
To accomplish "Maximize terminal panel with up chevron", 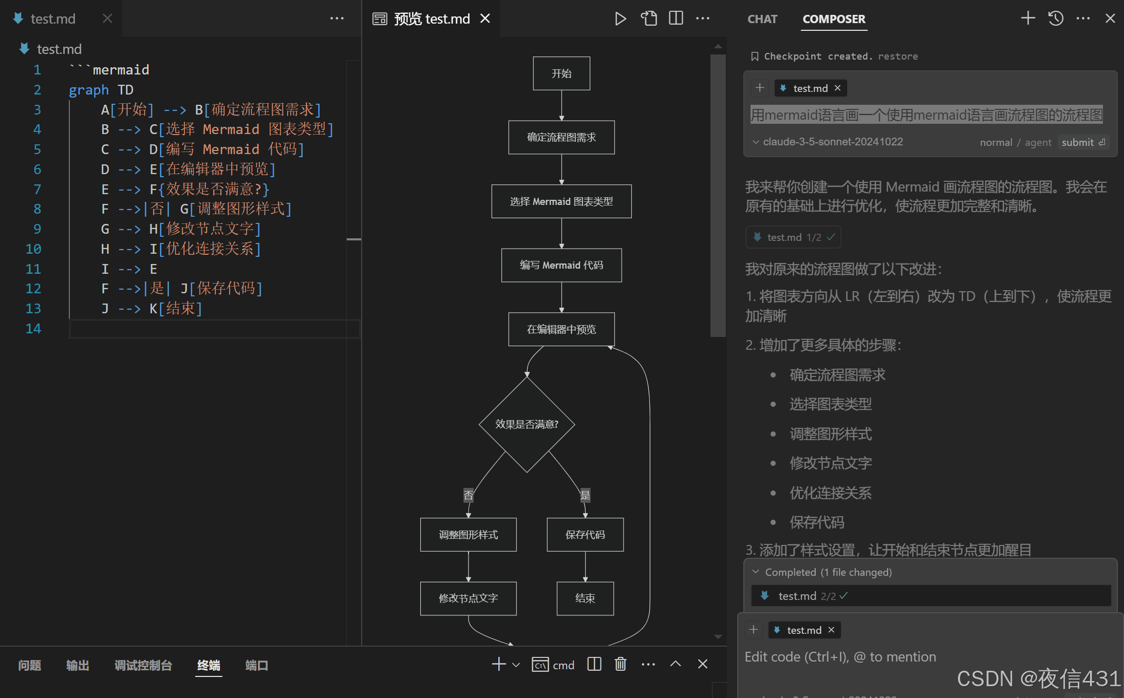I will (676, 665).
